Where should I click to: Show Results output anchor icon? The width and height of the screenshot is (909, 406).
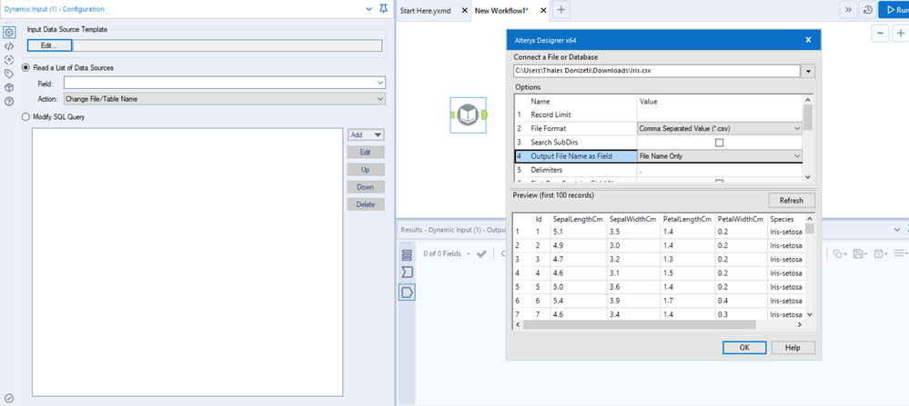click(x=407, y=292)
